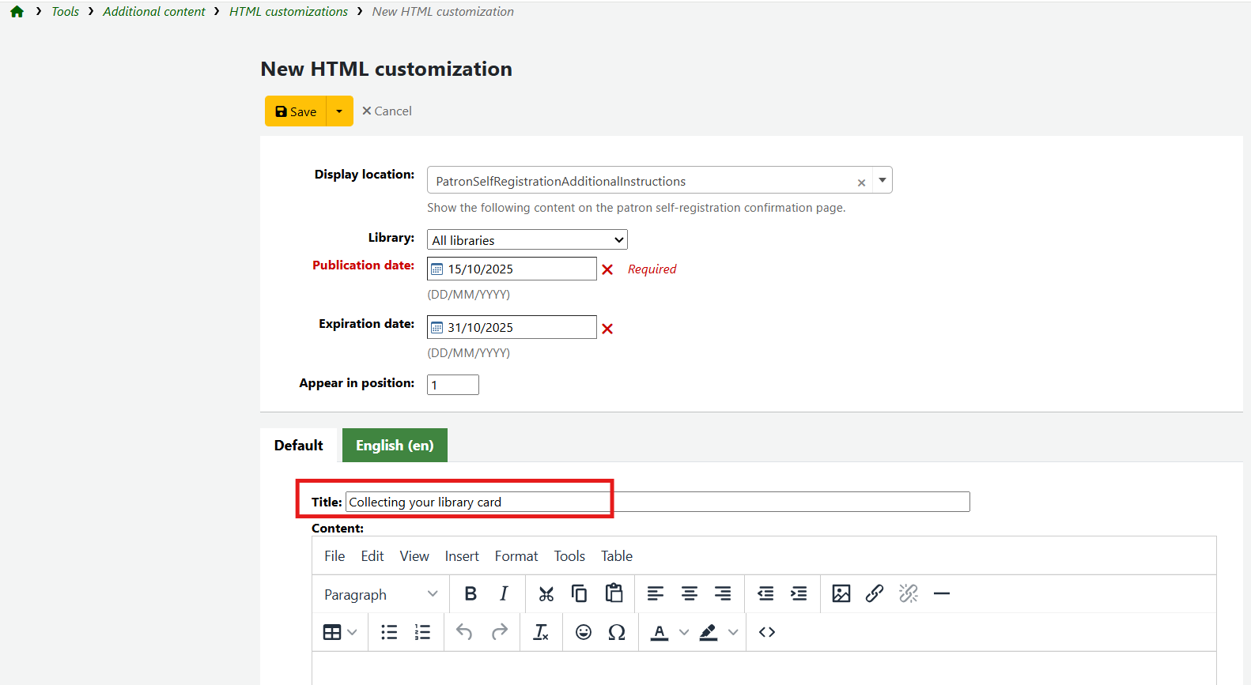Clear the expiration date field

[607, 329]
